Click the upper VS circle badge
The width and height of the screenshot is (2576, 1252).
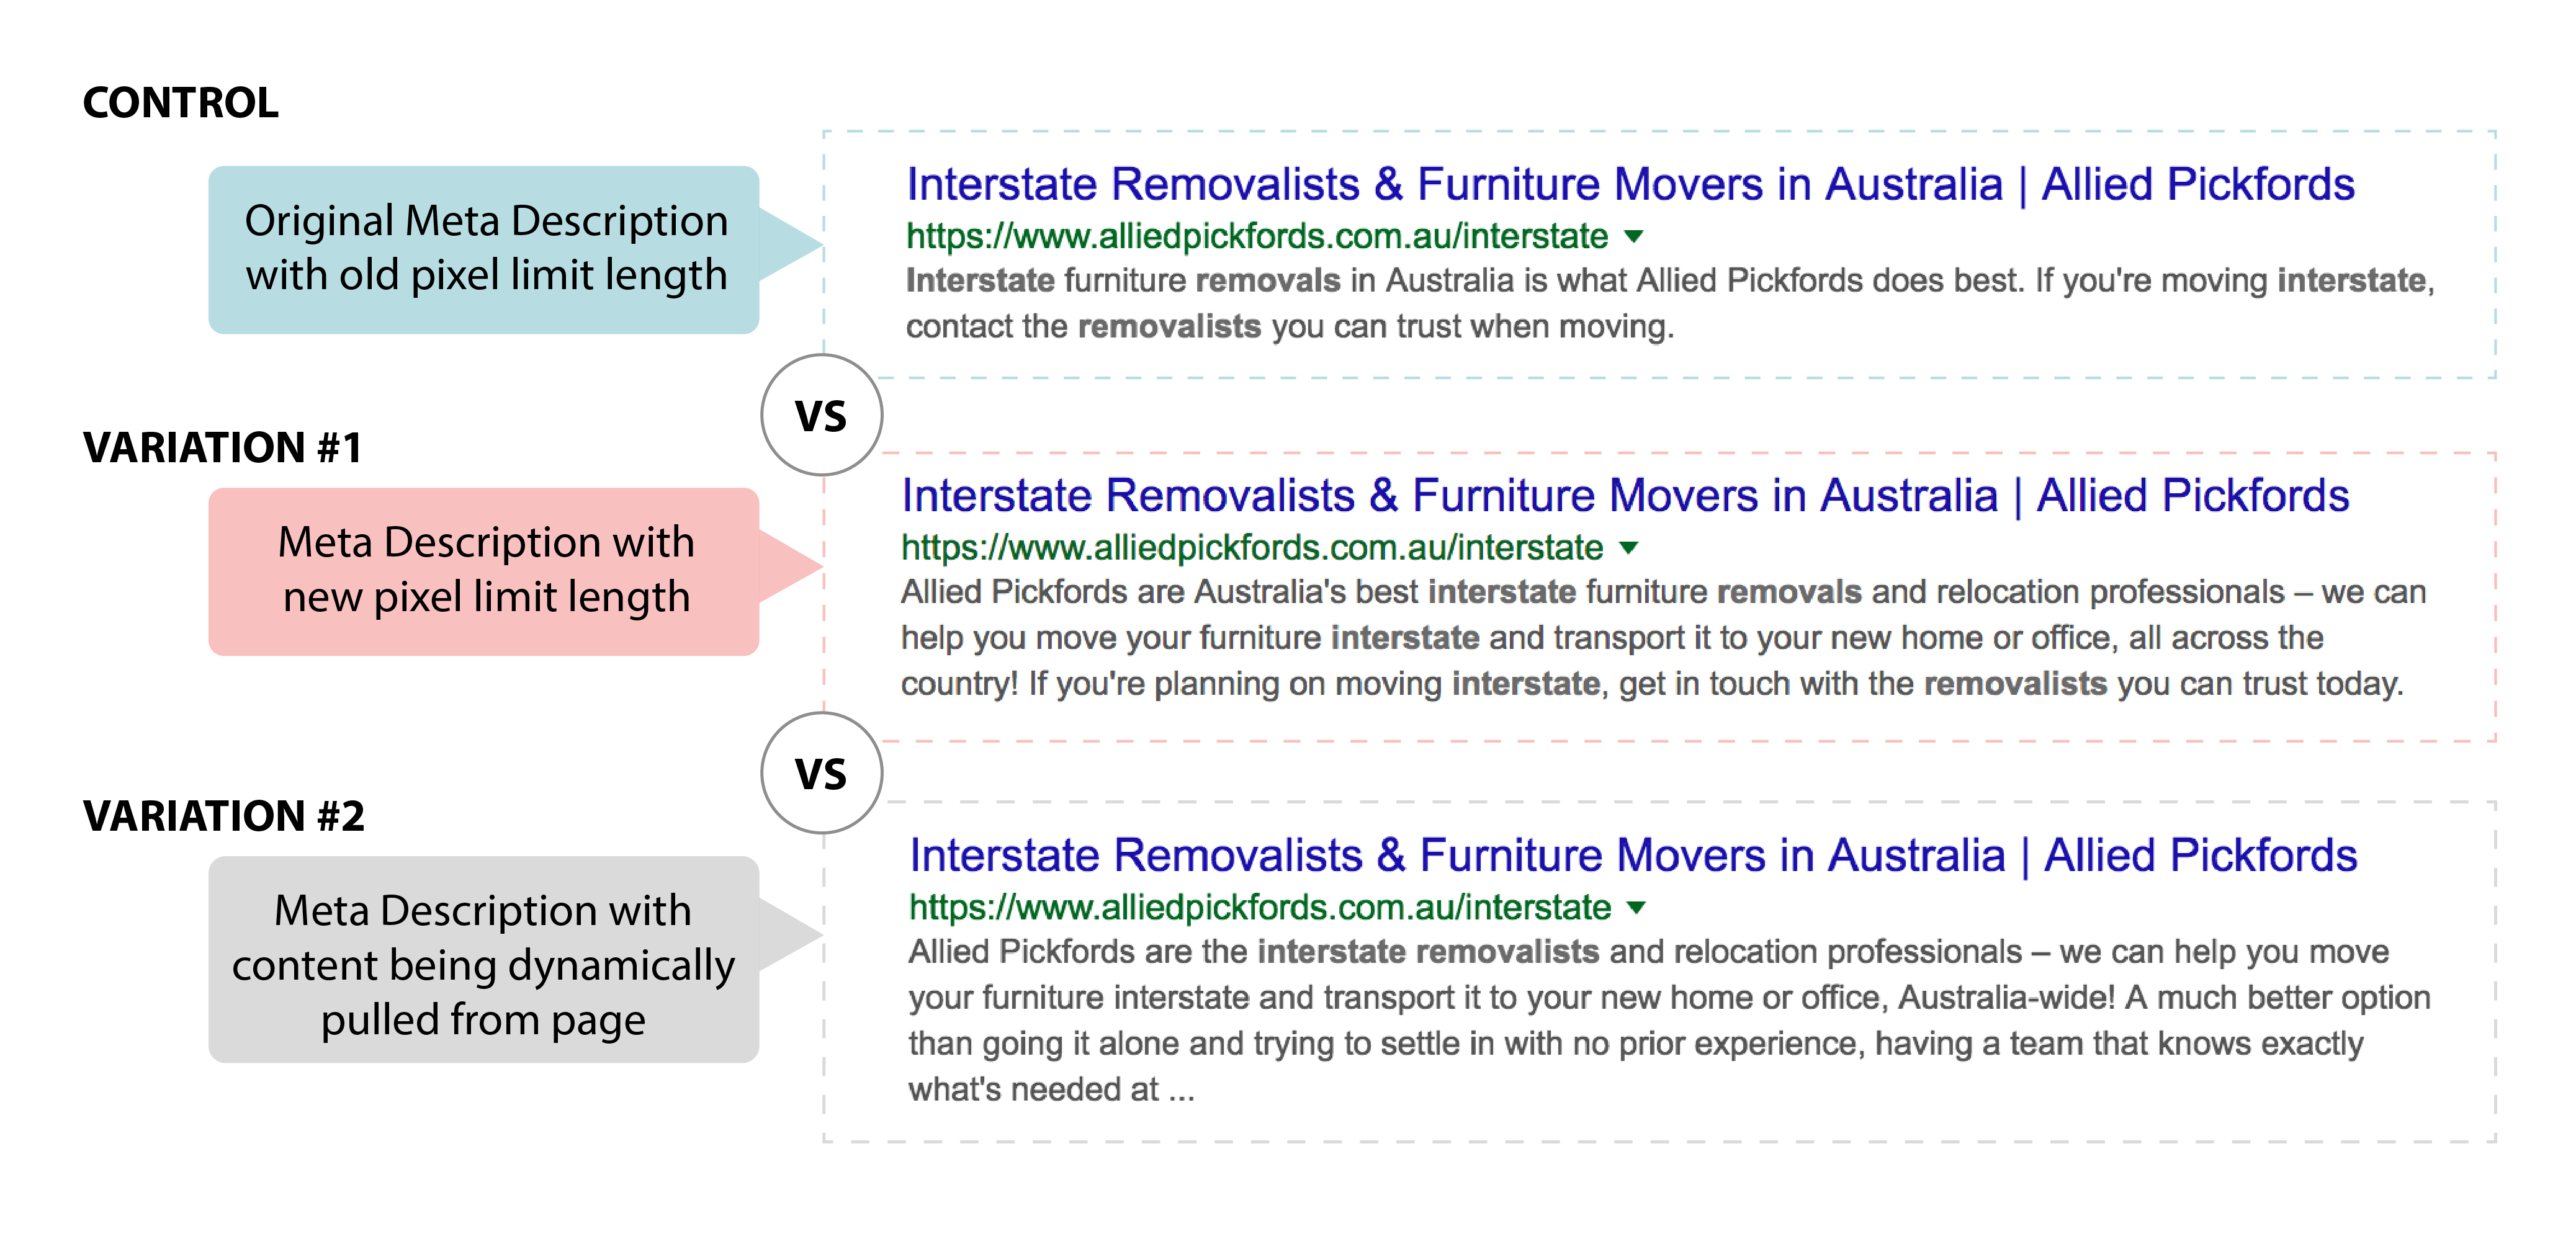pyautogui.click(x=821, y=415)
